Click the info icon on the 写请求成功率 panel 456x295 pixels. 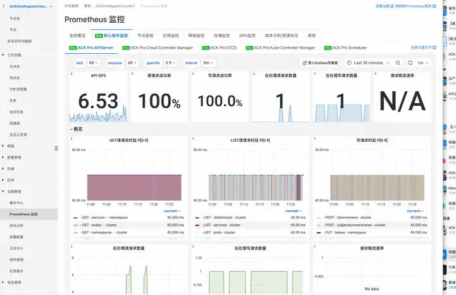[x=193, y=73]
